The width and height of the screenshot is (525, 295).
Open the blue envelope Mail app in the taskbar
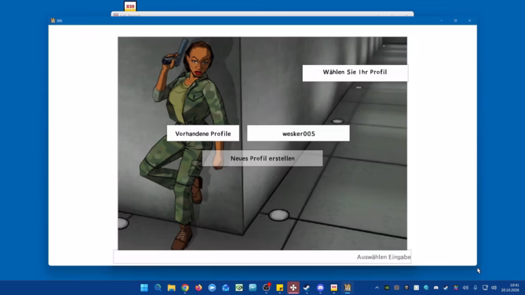226,287
